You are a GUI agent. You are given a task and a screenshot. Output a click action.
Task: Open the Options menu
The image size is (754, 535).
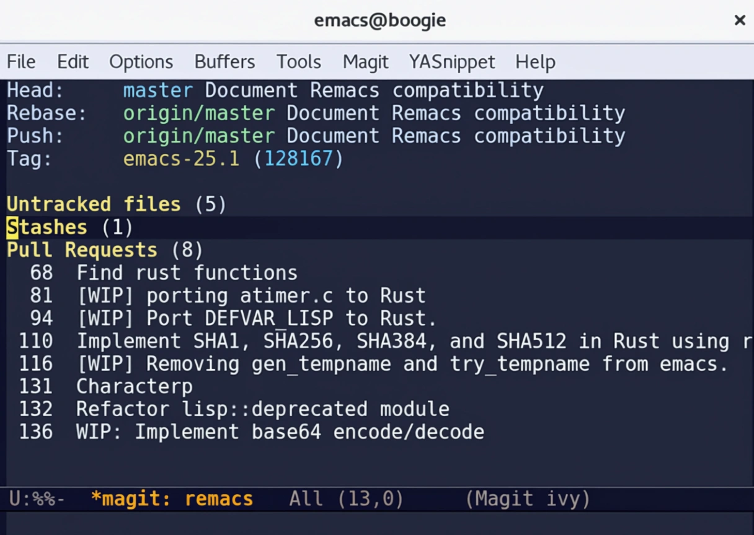click(141, 62)
